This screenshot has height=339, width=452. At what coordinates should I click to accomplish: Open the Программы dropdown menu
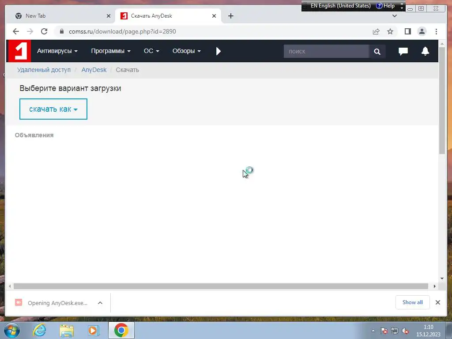coord(111,51)
